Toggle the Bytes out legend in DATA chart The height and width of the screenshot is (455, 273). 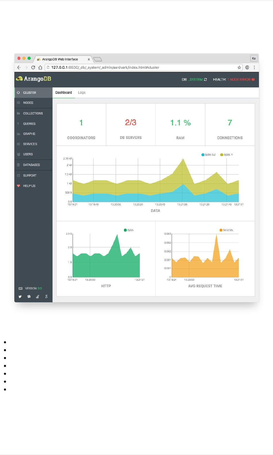coord(209,155)
